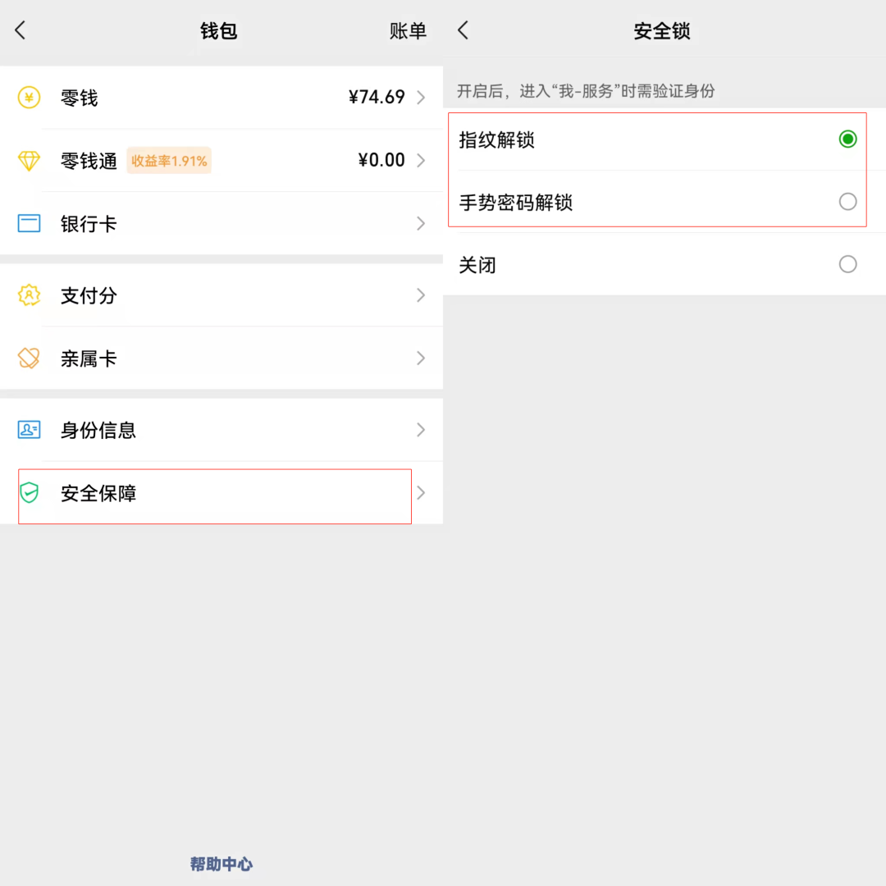Select the 手势密码解锁 radio button

[x=847, y=202]
